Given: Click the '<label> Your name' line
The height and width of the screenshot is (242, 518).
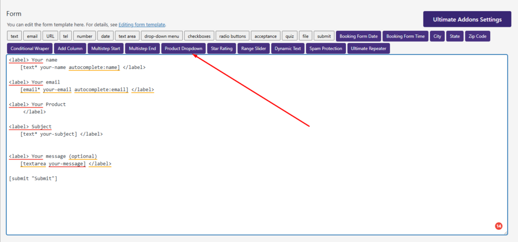Looking at the screenshot, I should 33,60.
